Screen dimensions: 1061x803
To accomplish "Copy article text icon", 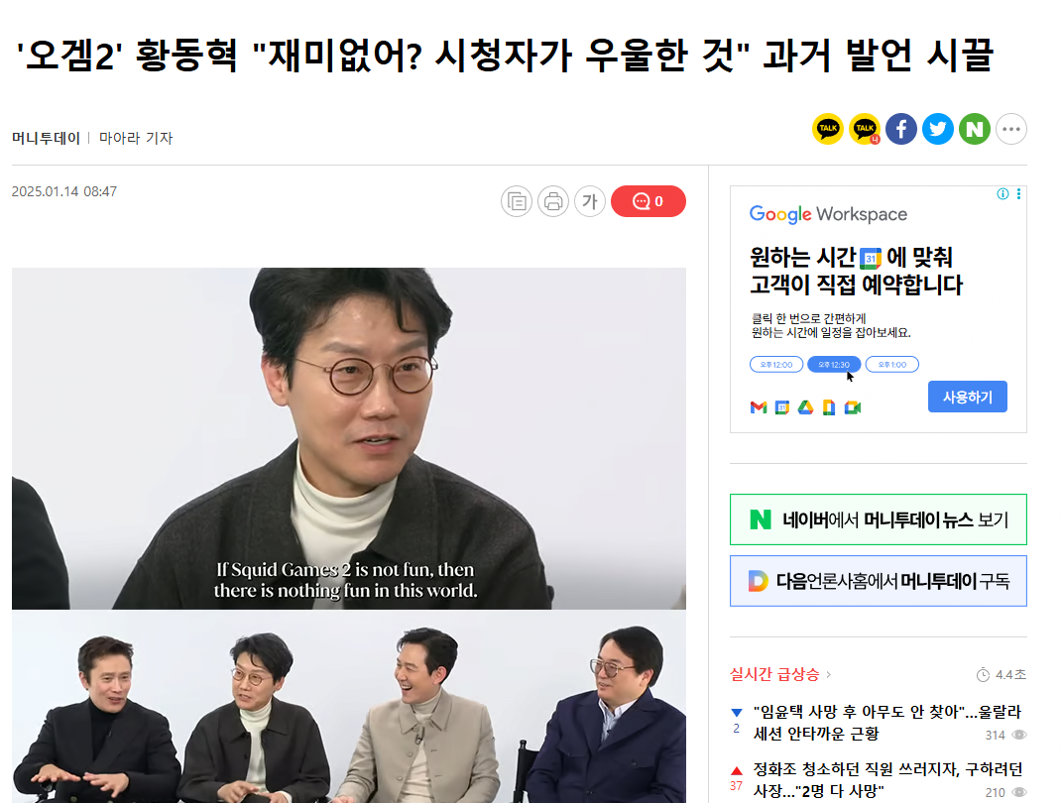I will click(517, 201).
